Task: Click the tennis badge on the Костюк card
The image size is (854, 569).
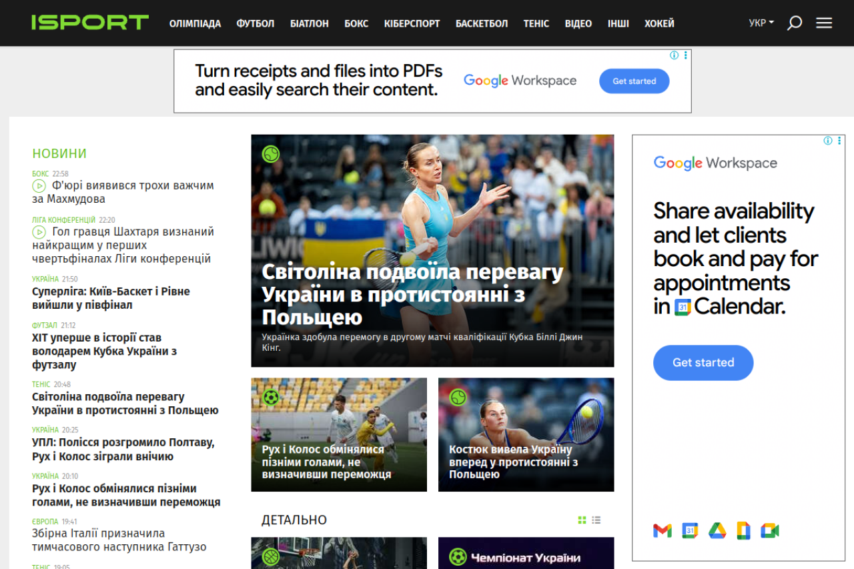Action: click(458, 398)
